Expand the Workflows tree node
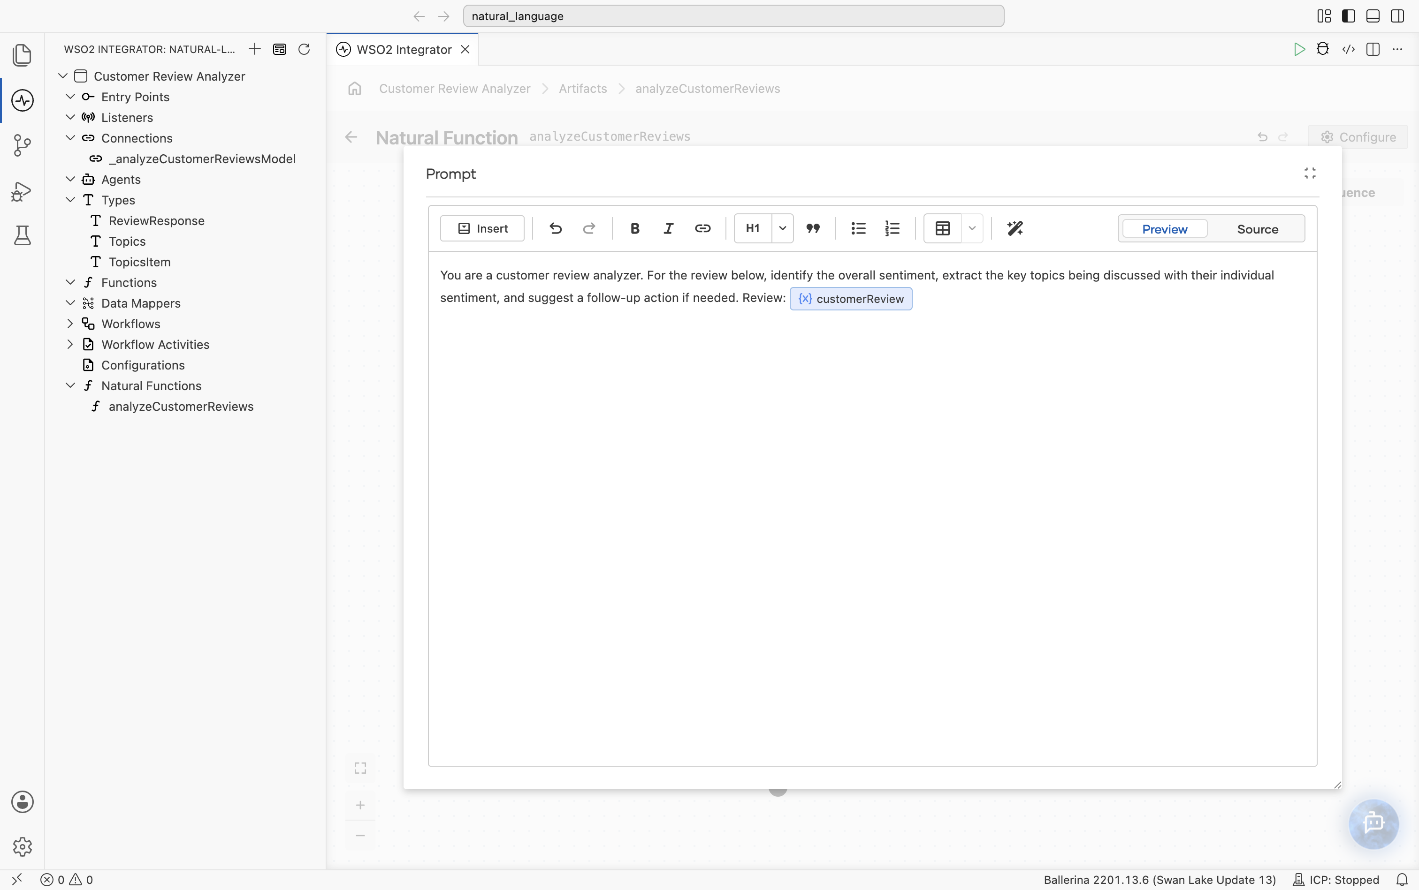Screen dimensions: 1419x890 70,324
